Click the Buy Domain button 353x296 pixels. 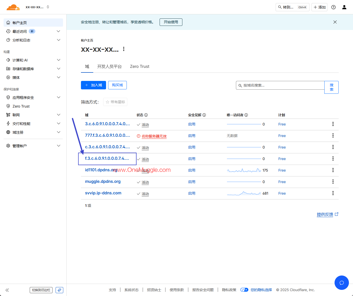pyautogui.click(x=117, y=85)
